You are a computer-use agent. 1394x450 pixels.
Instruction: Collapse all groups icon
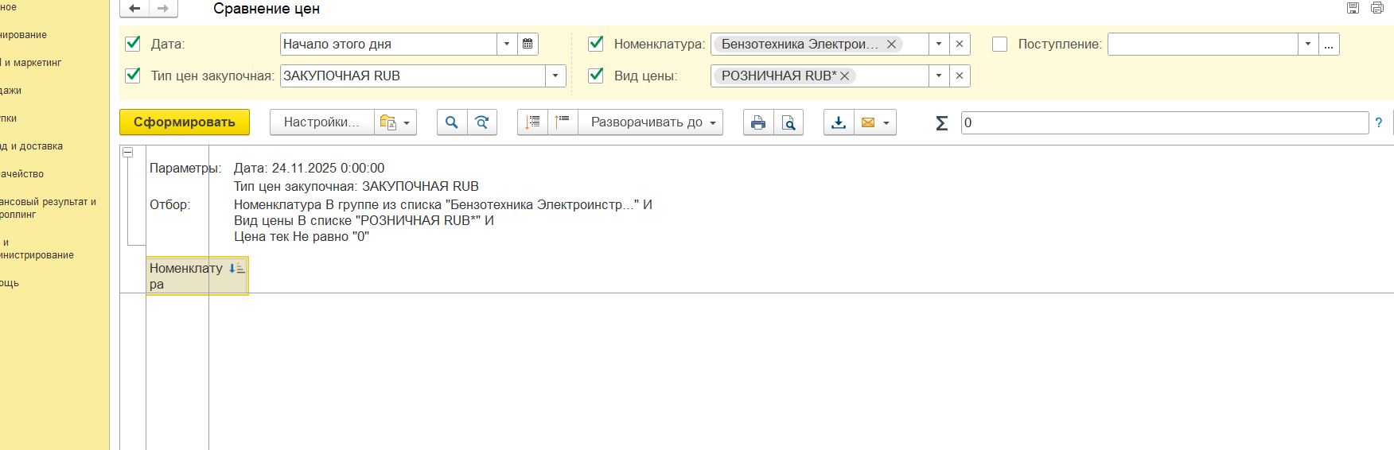[x=532, y=122]
